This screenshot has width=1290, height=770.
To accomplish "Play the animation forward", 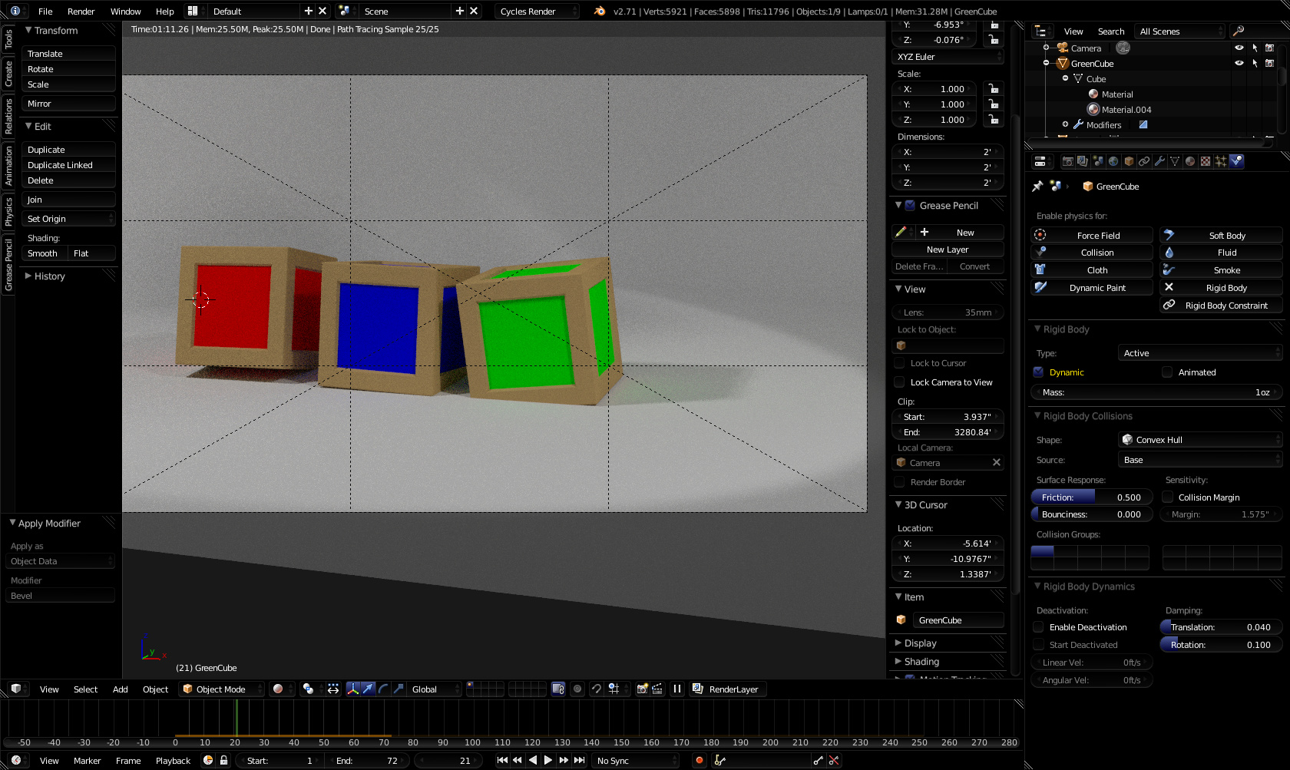I will (x=548, y=760).
